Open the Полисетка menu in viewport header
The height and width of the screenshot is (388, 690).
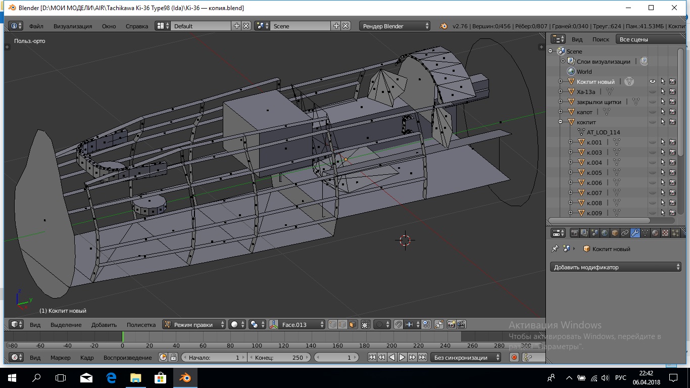pos(141,324)
